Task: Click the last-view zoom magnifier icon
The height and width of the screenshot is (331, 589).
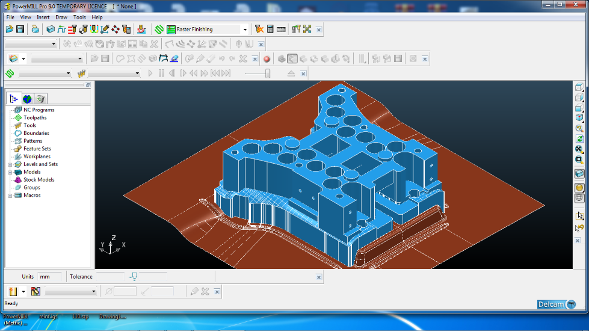Action: 579,128
